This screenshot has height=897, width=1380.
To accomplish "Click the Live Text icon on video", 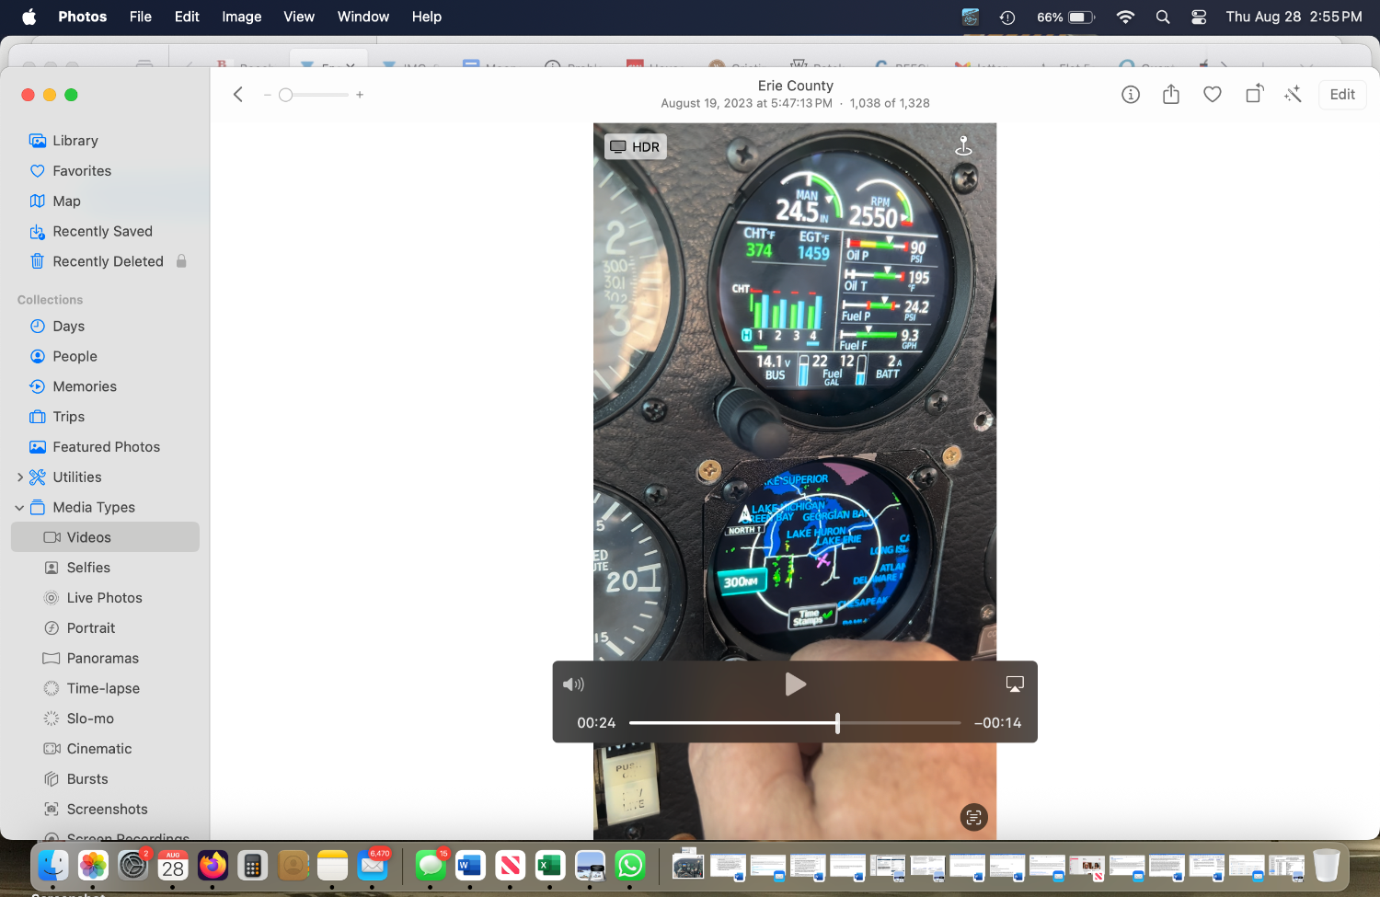I will (x=973, y=817).
